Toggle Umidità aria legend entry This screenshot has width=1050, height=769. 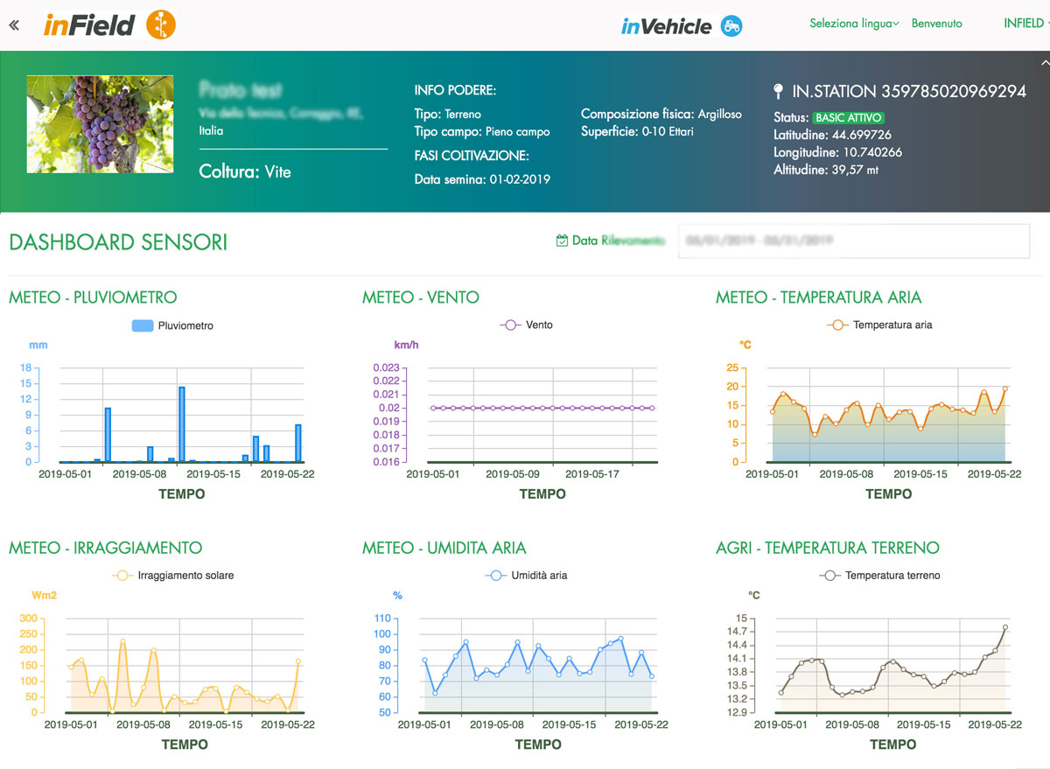526,576
